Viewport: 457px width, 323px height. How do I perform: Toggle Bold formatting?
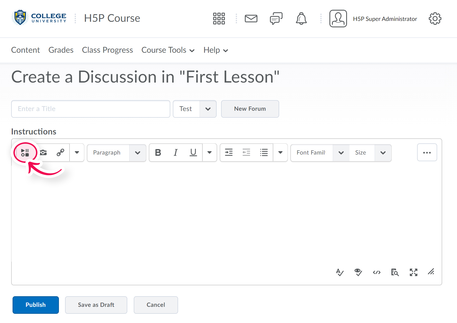[158, 153]
